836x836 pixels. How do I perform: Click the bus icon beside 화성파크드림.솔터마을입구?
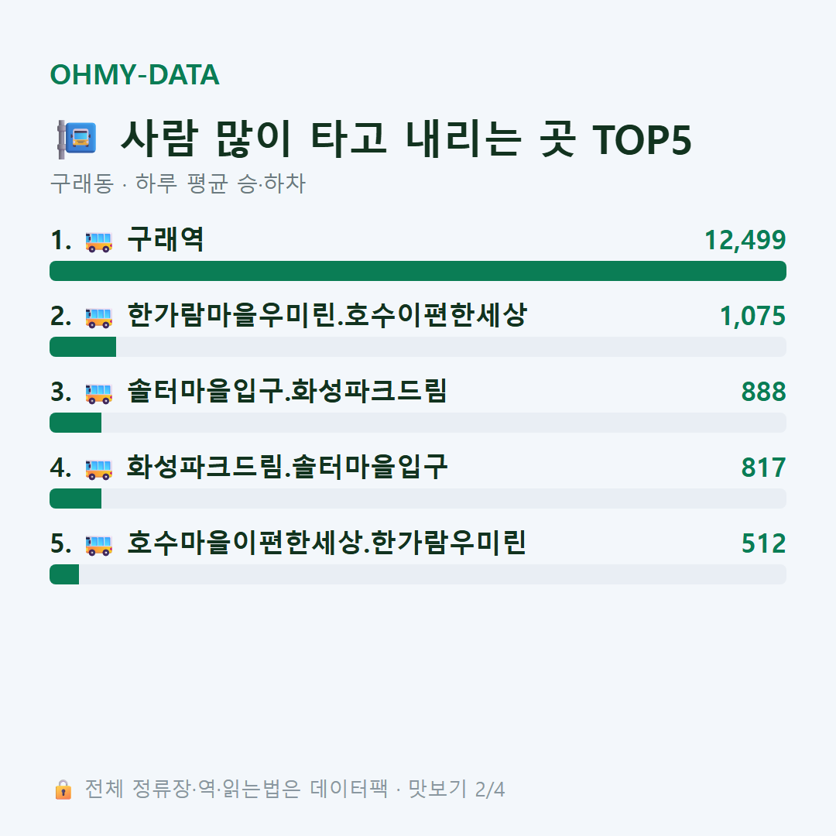[x=98, y=468]
